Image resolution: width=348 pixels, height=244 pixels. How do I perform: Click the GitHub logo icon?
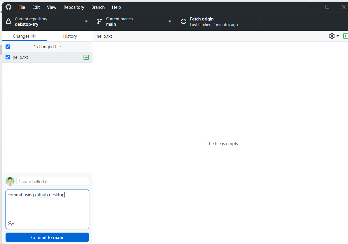coord(8,7)
